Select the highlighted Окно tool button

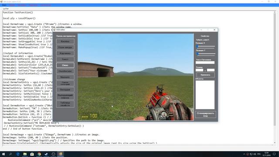(x=65, y=65)
